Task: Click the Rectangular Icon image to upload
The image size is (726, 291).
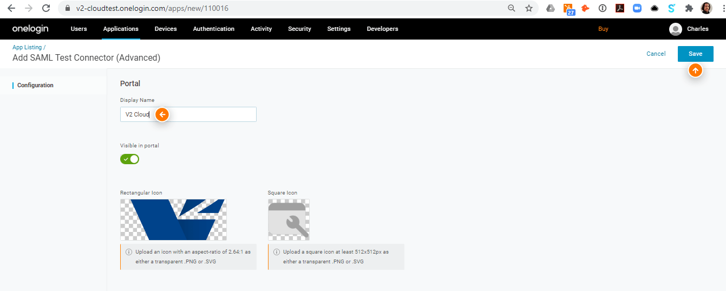Action: (x=173, y=219)
